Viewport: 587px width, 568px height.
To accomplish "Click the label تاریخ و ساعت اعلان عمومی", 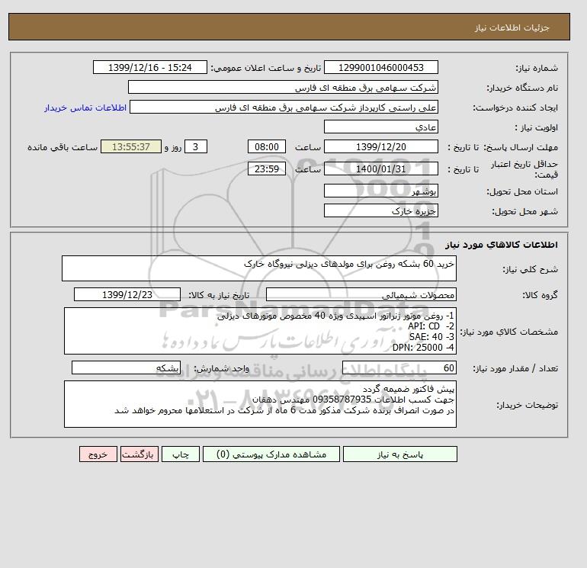I will [266, 68].
